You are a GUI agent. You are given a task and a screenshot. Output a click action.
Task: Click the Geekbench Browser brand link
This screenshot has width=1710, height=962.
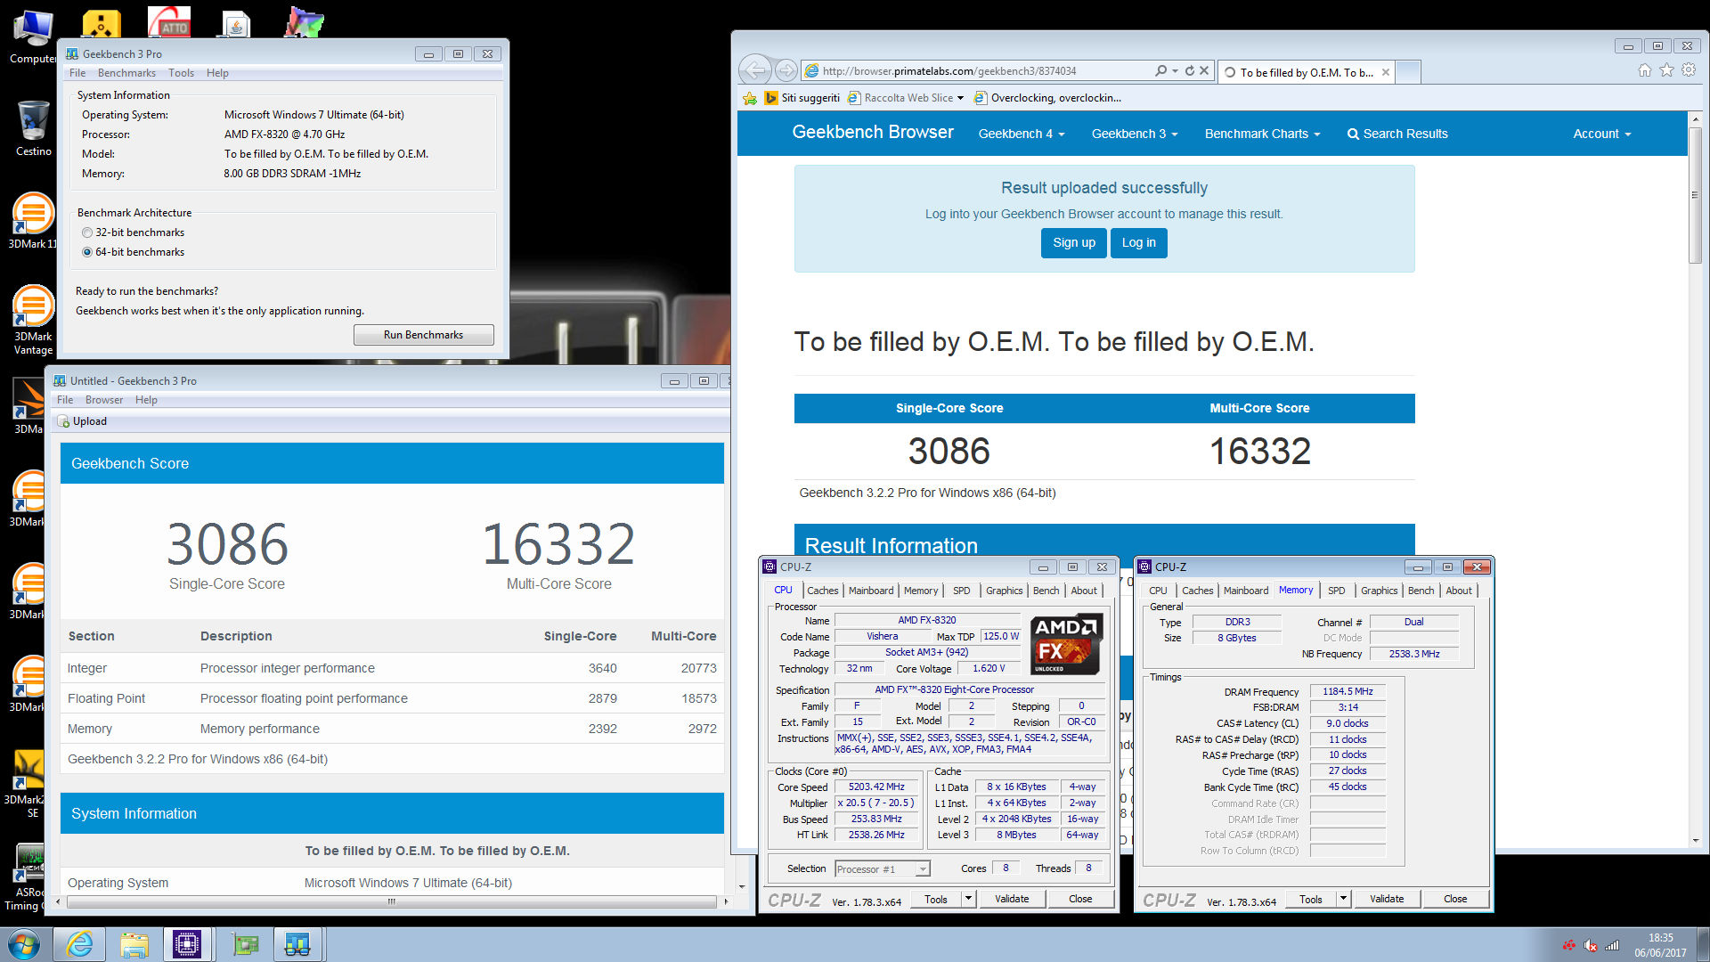coord(873,132)
